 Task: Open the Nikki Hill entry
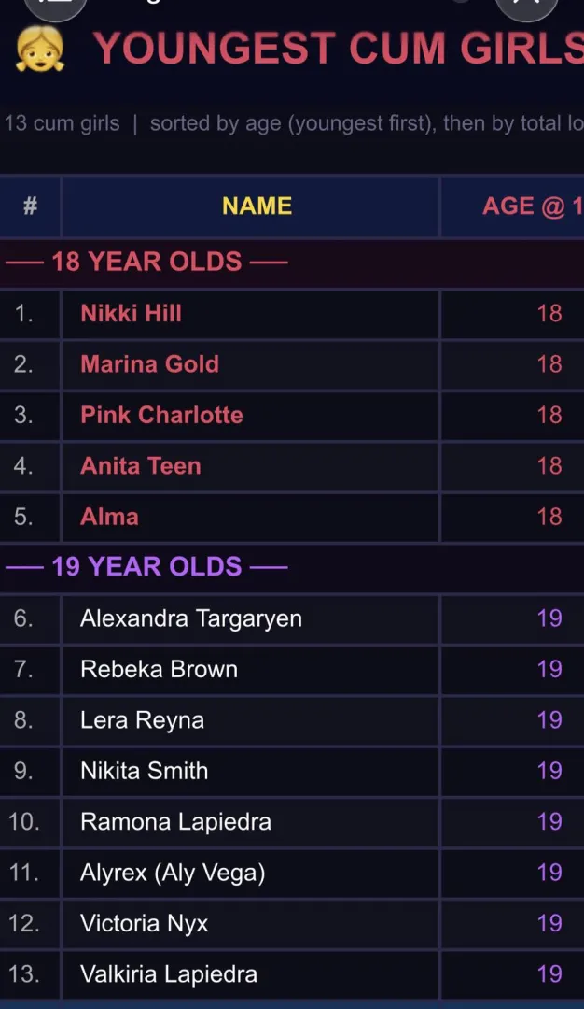[131, 313]
